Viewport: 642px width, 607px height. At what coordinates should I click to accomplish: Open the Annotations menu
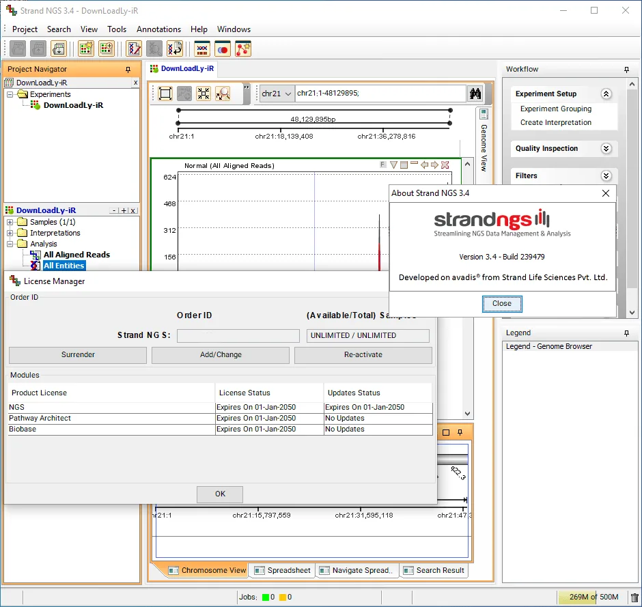pos(158,29)
